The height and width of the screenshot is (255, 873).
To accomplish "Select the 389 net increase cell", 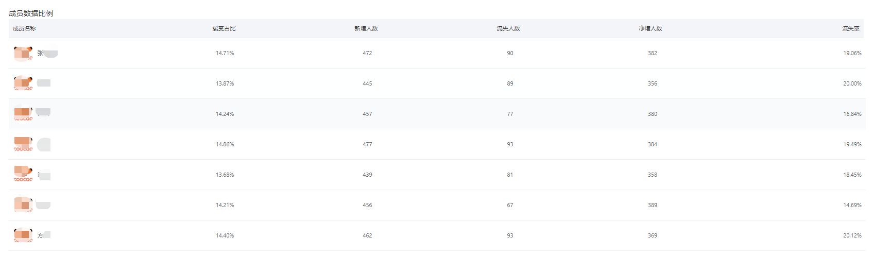I will (x=653, y=205).
